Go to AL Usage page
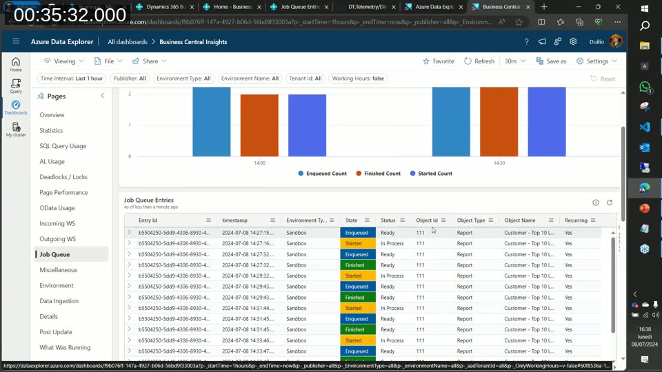The height and width of the screenshot is (372, 662). (52, 161)
